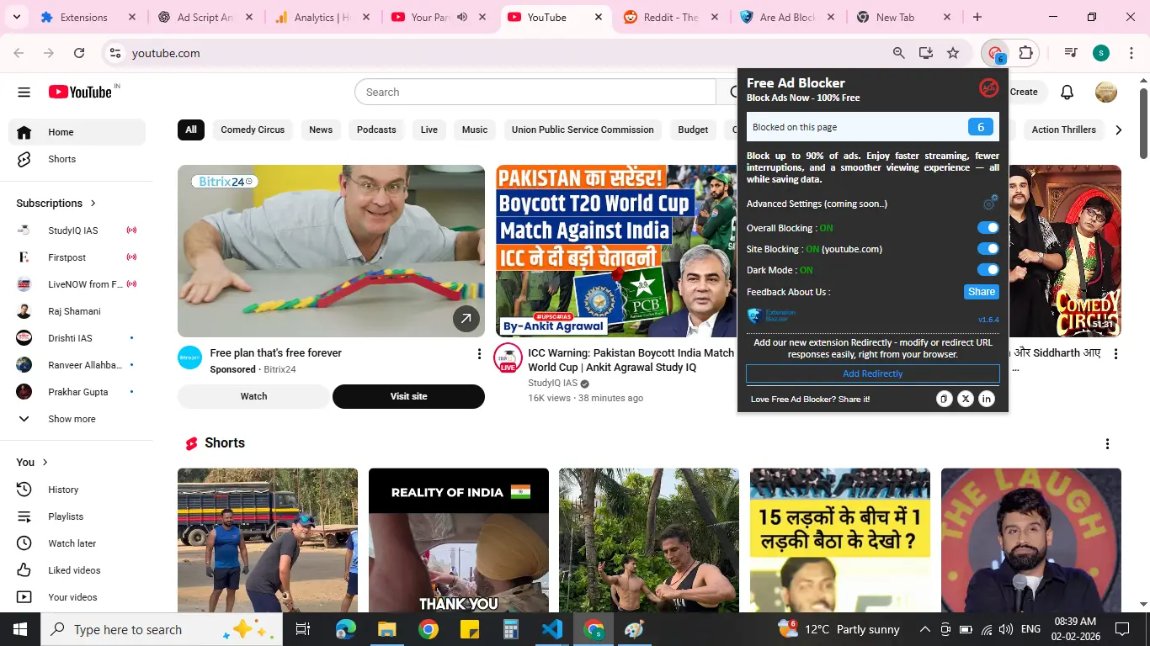
Task: Click the Share button for feedback
Action: pos(982,292)
